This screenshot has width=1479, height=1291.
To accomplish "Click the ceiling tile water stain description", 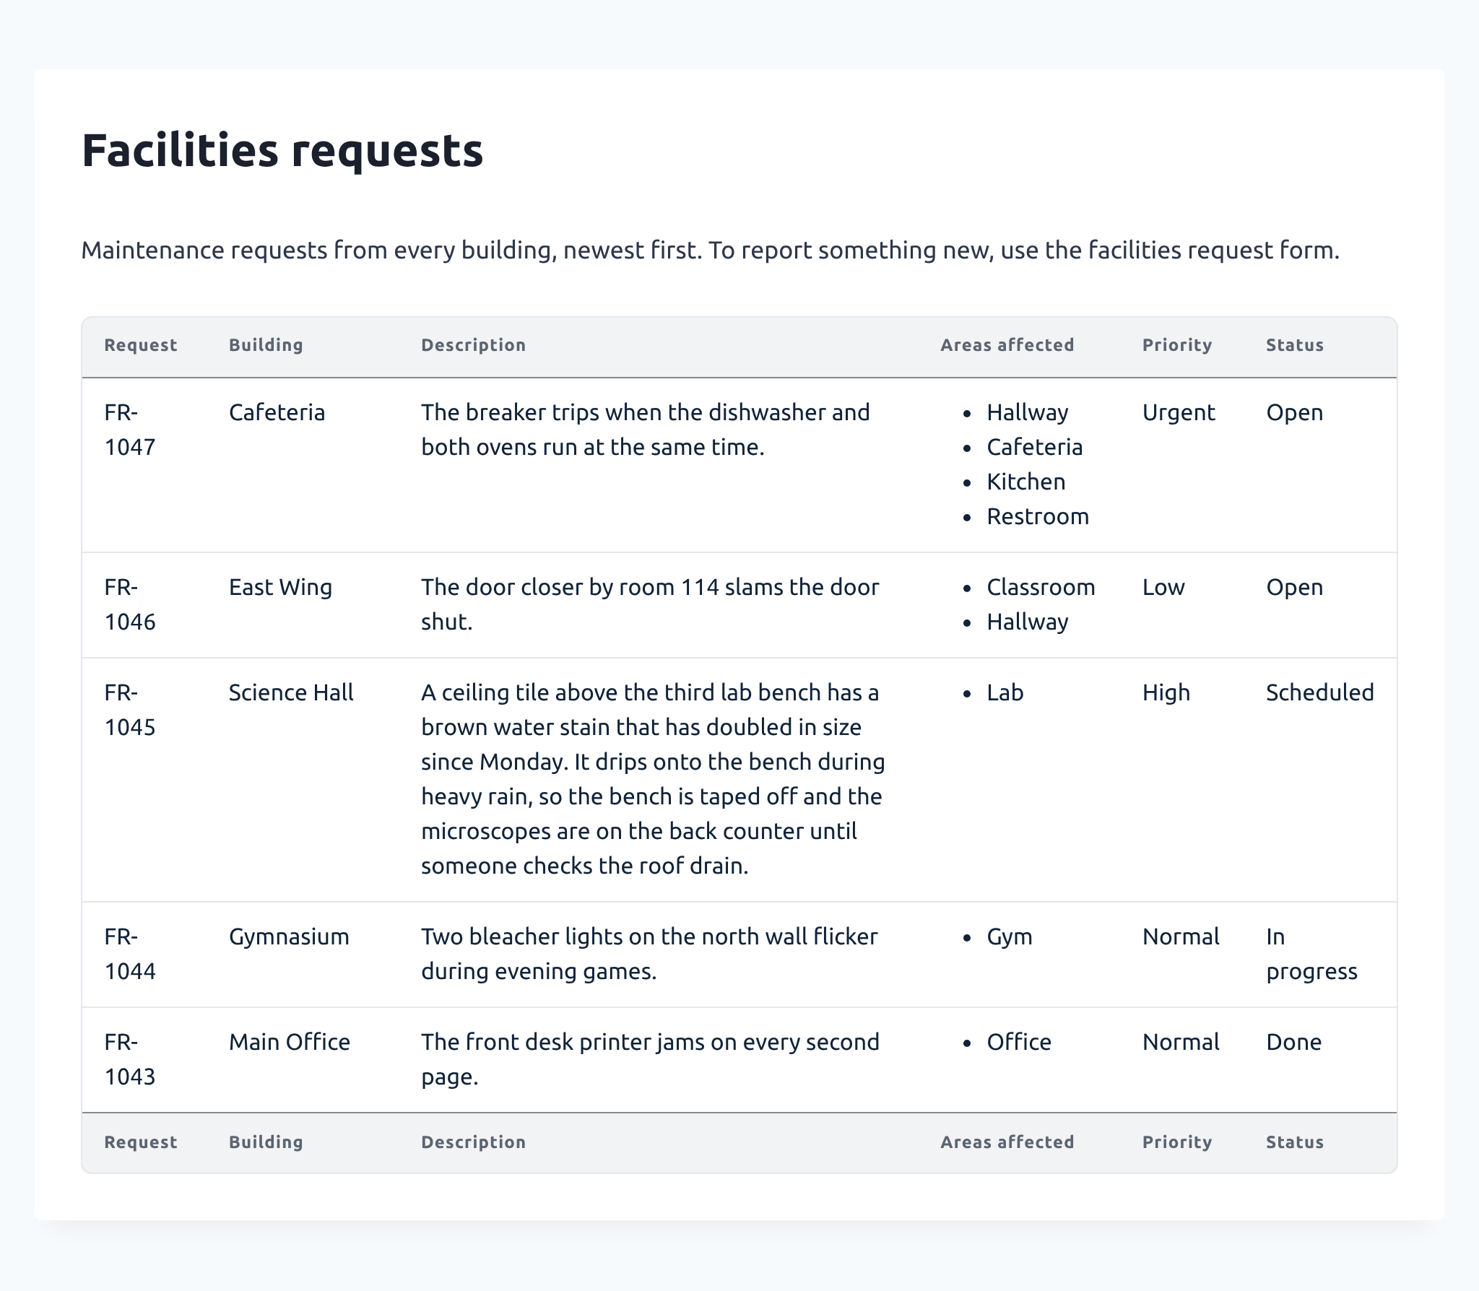I will [x=653, y=779].
